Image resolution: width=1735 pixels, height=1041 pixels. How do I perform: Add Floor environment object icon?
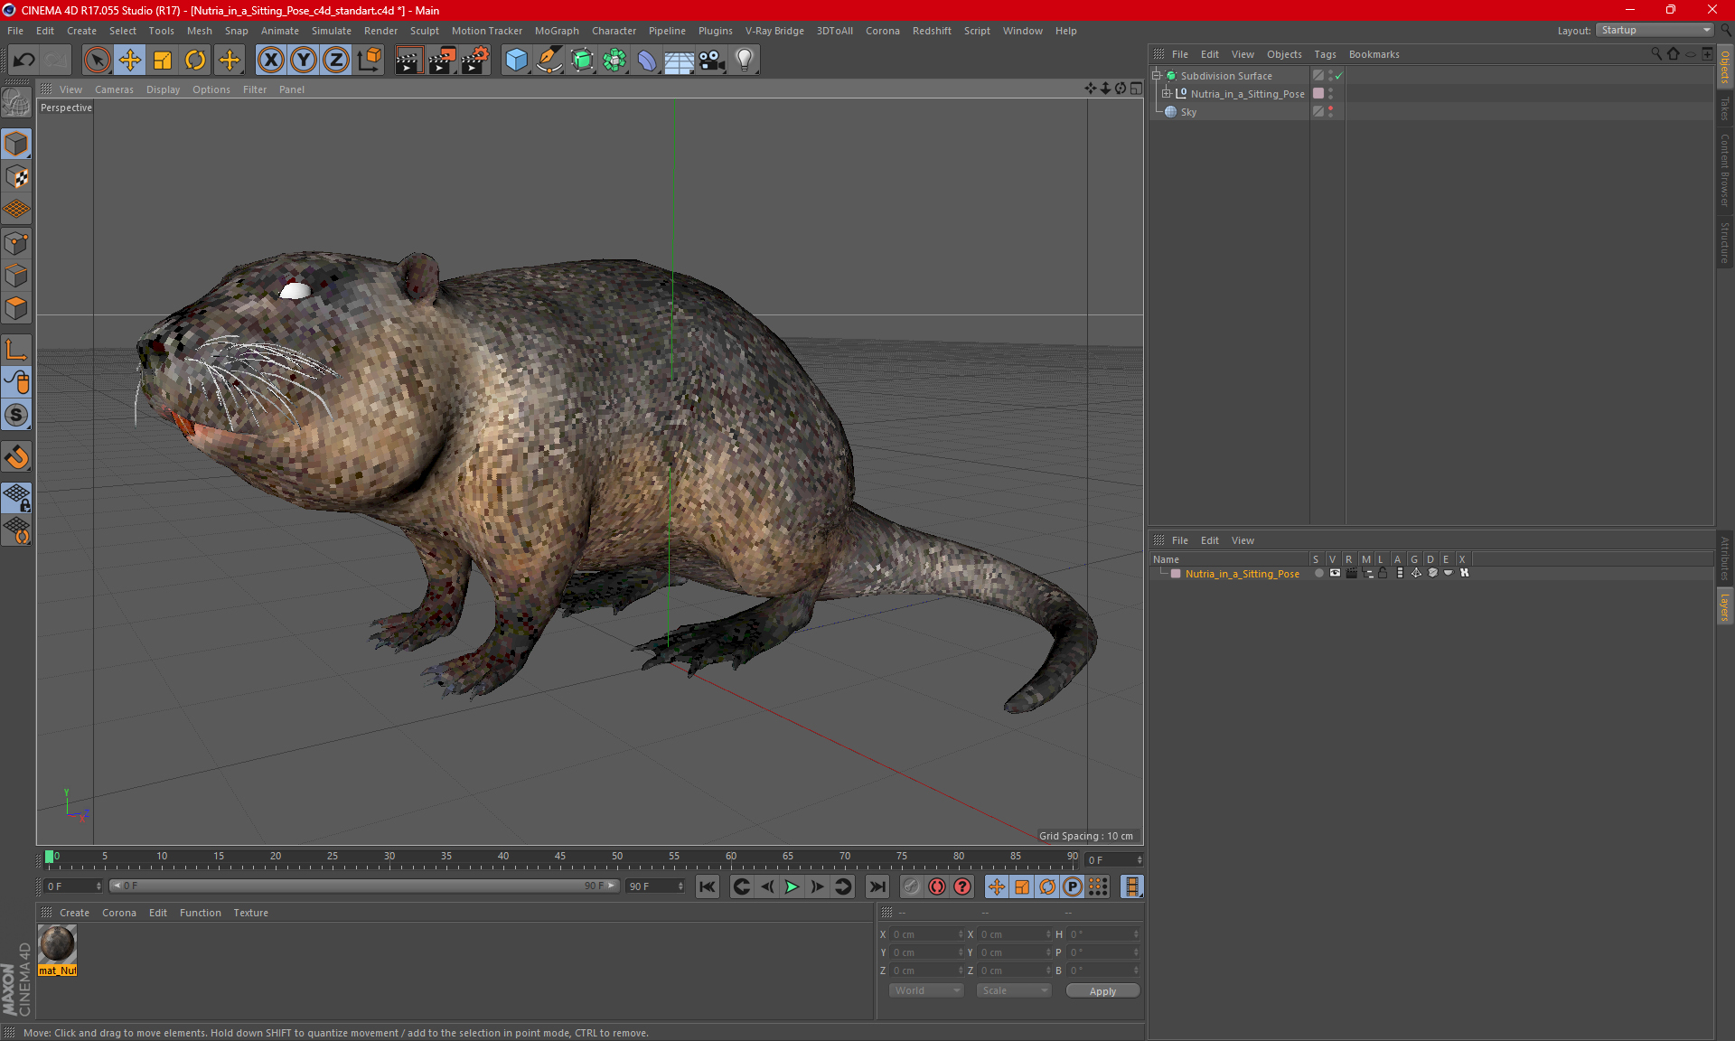(x=679, y=61)
